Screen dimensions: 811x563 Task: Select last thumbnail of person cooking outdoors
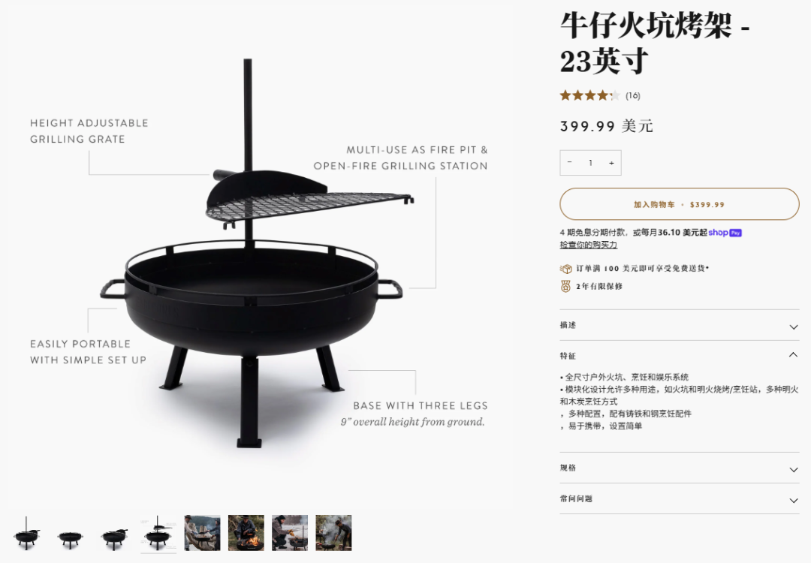click(x=333, y=533)
